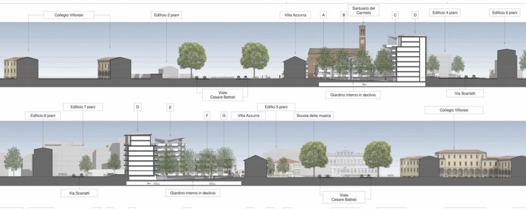Click the letter E marker box

click(170, 107)
